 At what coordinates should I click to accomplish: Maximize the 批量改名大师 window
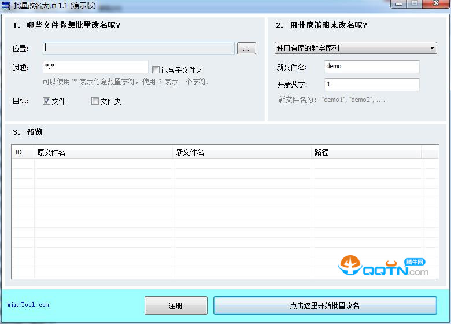(x=415, y=4)
